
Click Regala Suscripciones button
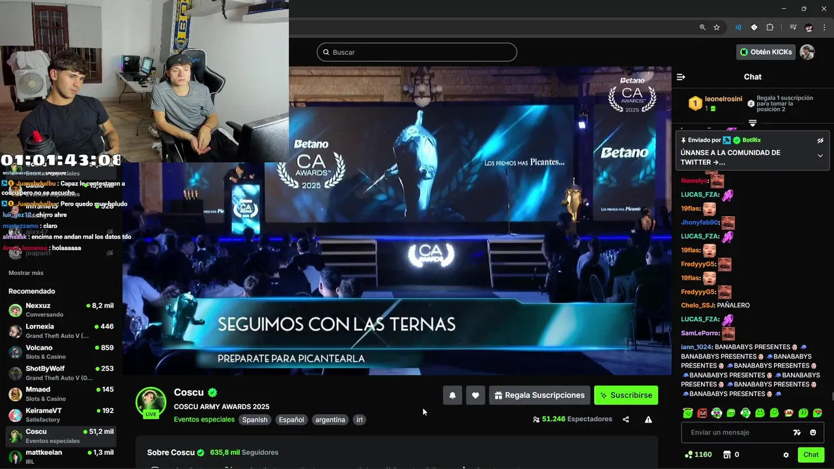(x=539, y=395)
